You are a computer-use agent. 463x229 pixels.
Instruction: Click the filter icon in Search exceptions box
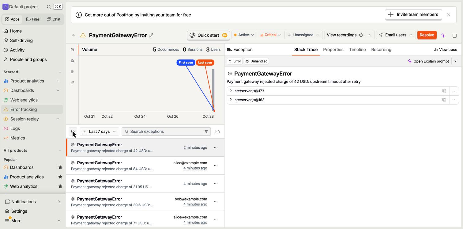click(206, 132)
